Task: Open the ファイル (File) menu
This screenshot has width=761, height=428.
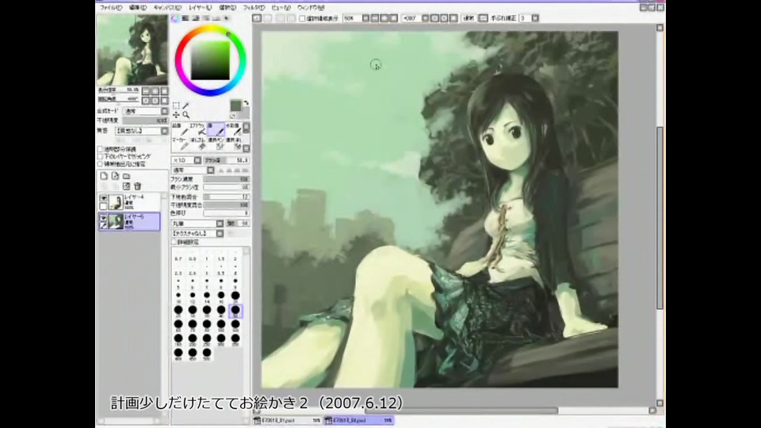Action: pos(111,8)
